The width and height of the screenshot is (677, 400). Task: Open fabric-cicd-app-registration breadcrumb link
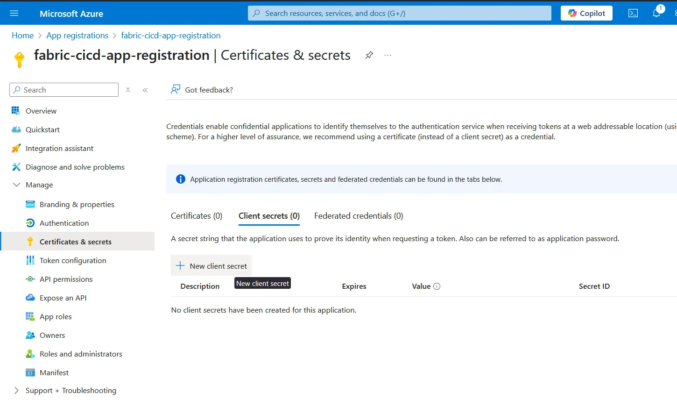pos(170,36)
